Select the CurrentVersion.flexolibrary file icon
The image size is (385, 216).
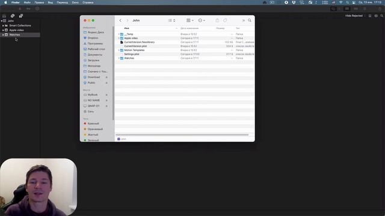pyautogui.click(x=122, y=42)
